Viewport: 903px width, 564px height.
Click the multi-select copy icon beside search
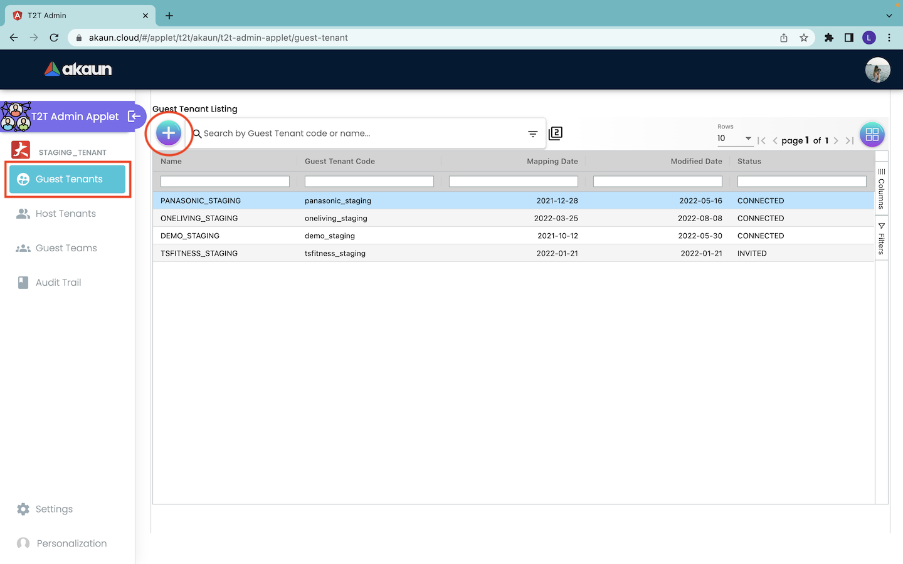click(x=556, y=133)
